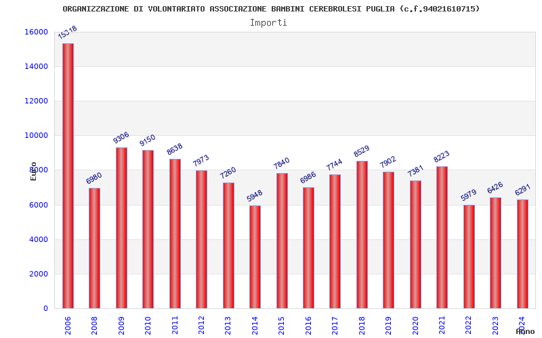
Task: Click the 6000 y-axis tick label
Action: 39,205
